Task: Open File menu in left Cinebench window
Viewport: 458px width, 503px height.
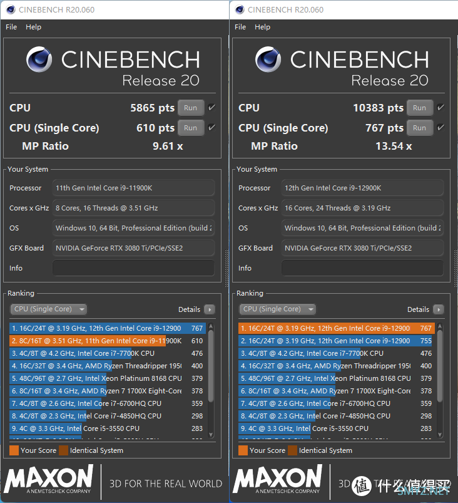Action: pyautogui.click(x=11, y=27)
